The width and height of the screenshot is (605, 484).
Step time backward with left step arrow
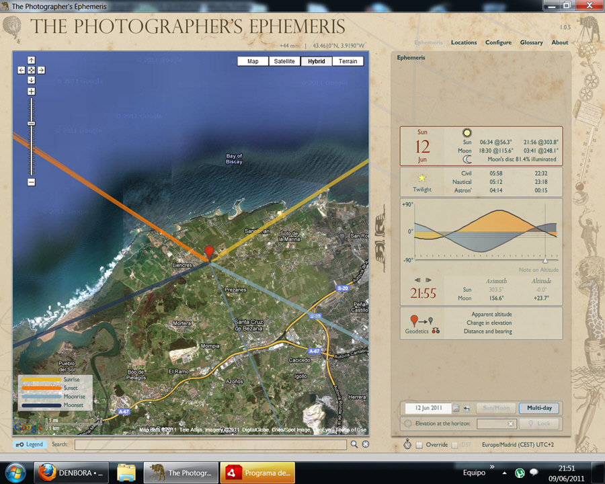pos(417,280)
